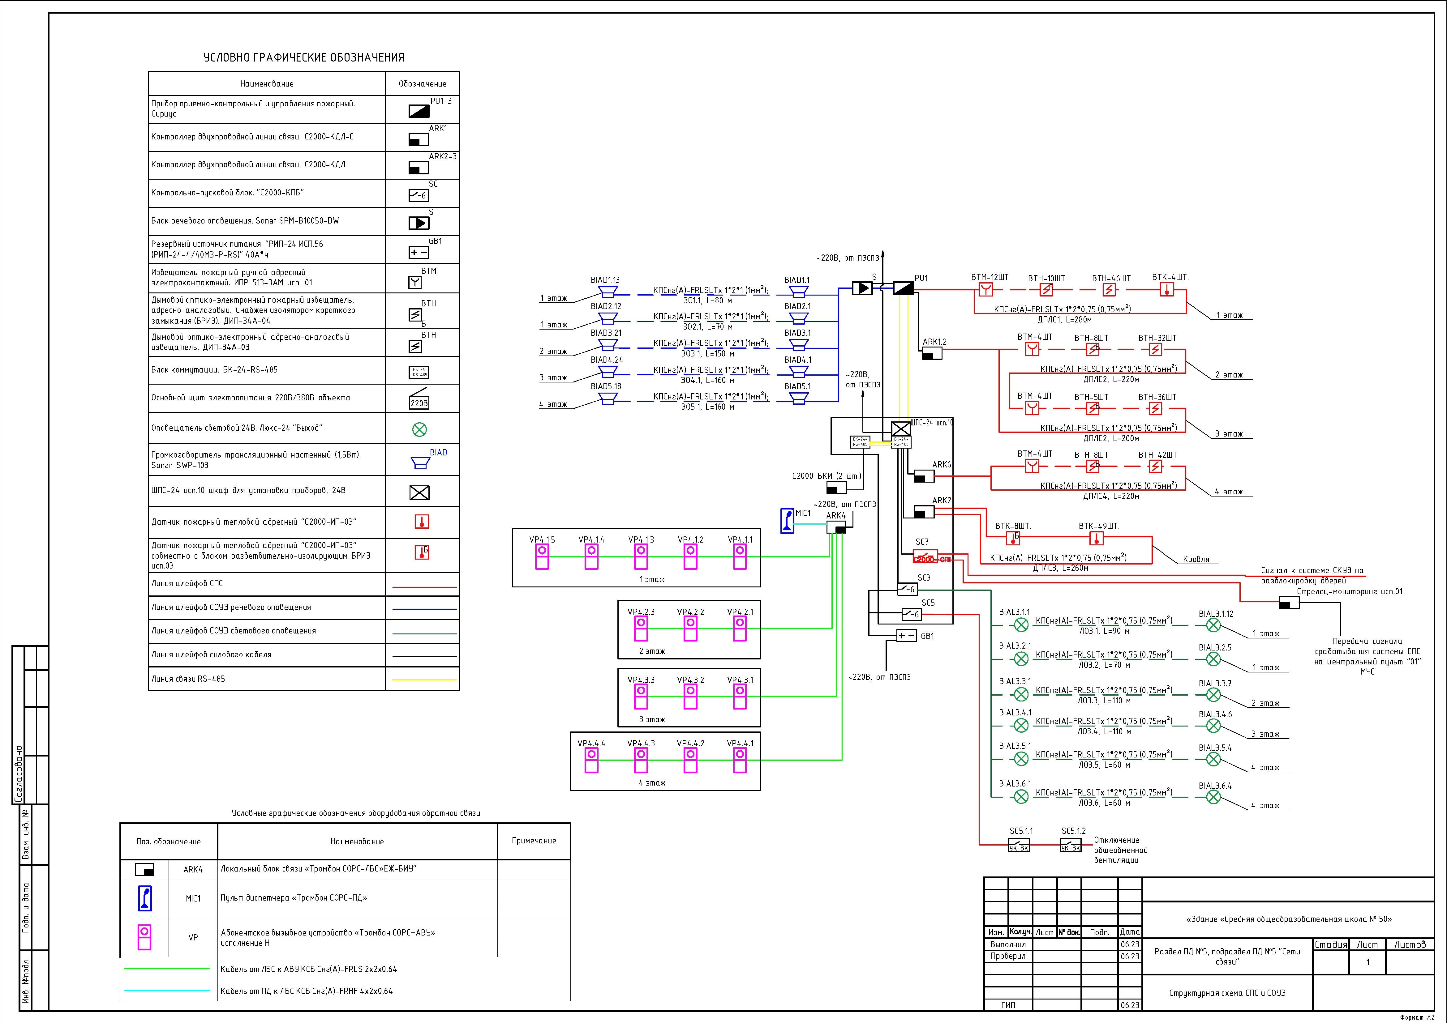Select the SC5 control block symbol
The width and height of the screenshot is (1447, 1023).
pyautogui.click(x=912, y=614)
